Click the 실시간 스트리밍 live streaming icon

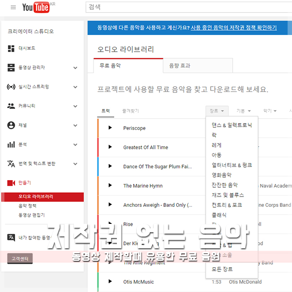11,87
